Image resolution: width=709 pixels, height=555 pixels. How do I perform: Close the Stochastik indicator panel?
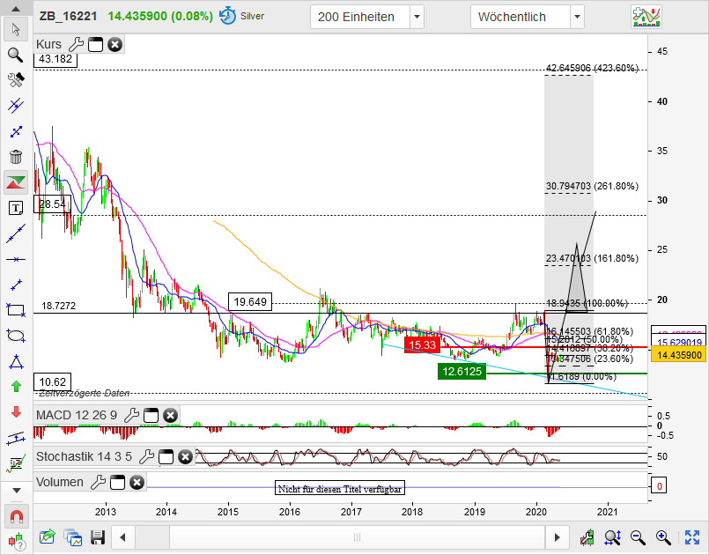[x=185, y=457]
